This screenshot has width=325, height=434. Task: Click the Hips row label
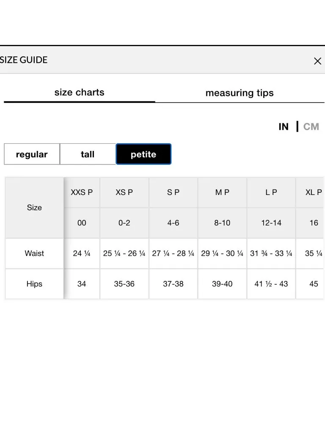[x=34, y=284]
